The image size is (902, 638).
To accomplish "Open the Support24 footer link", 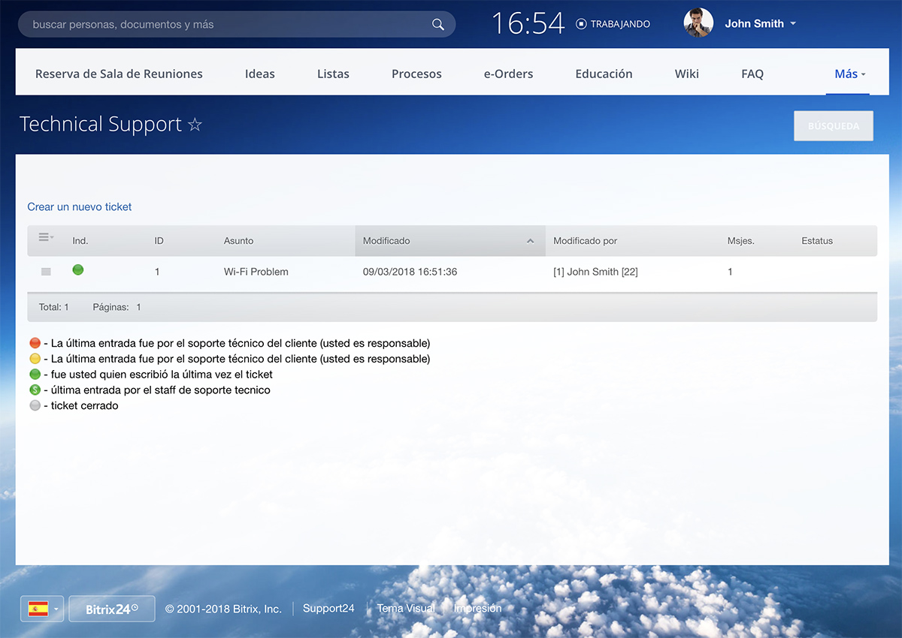I will [328, 609].
